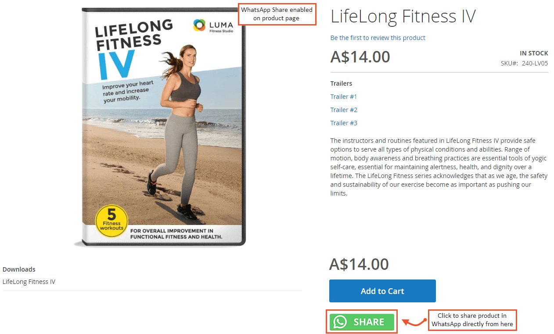Click the WhatsApp logo icon in Share button

coord(340,322)
